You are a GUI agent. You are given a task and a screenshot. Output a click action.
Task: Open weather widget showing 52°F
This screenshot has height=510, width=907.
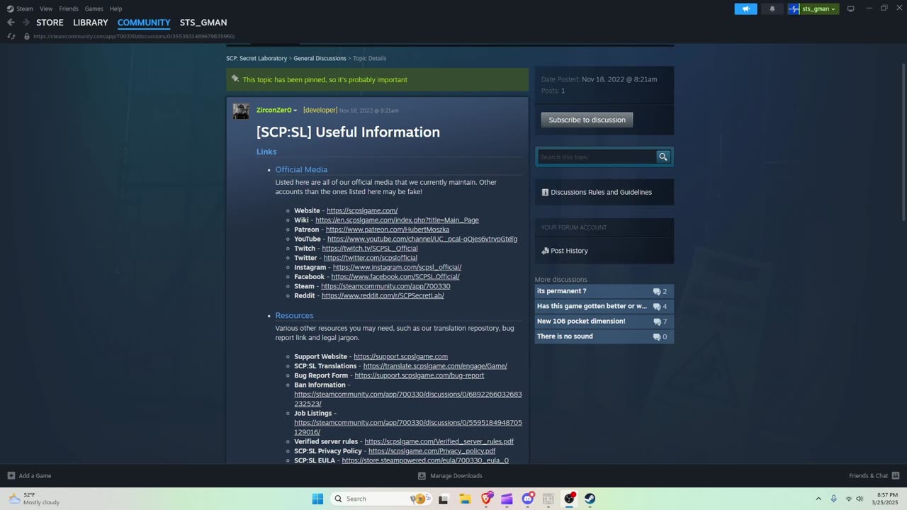point(34,499)
